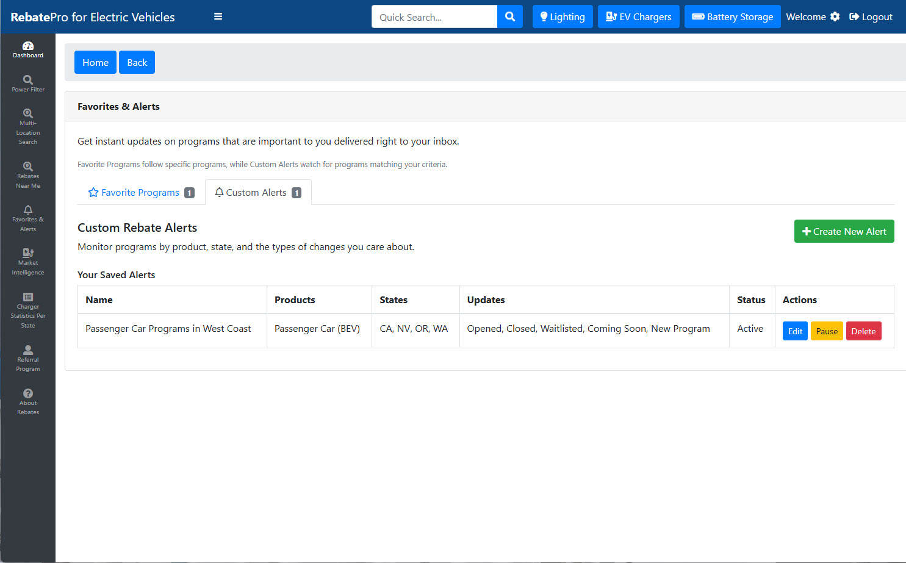Toggle the hamburger menu icon

click(218, 16)
